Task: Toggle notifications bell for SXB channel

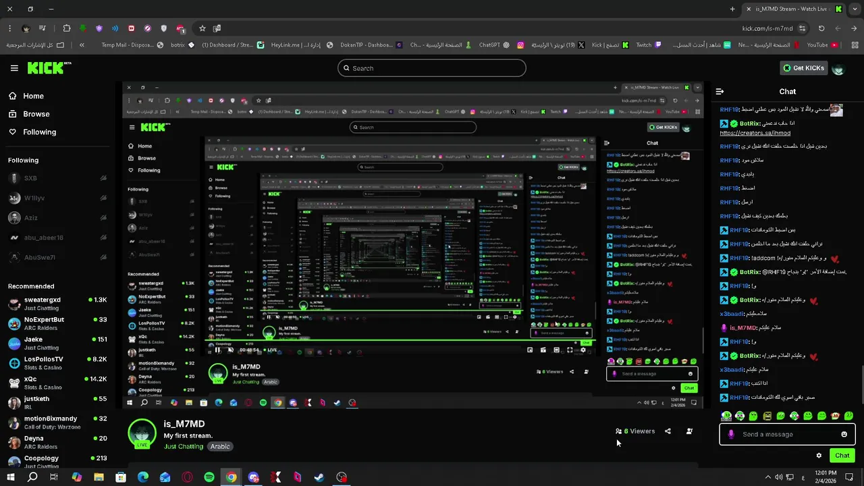Action: (x=103, y=178)
